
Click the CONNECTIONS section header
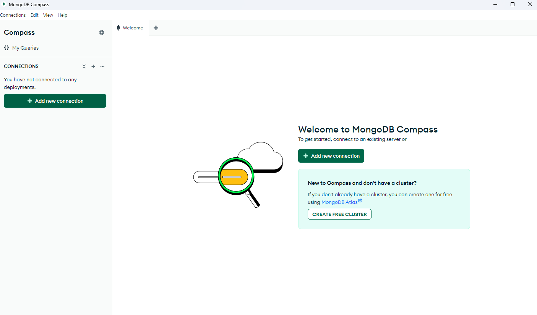click(x=21, y=66)
